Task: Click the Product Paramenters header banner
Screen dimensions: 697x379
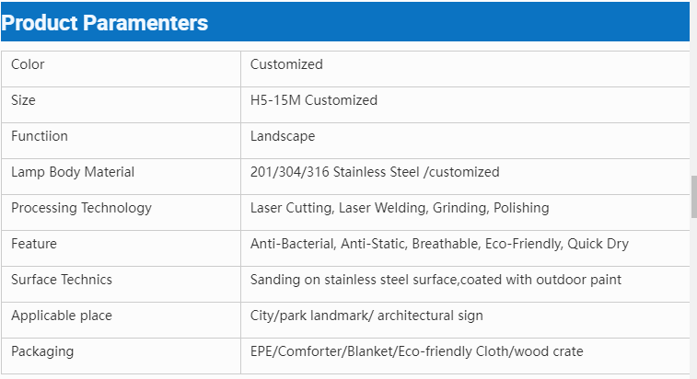Action: (x=345, y=22)
